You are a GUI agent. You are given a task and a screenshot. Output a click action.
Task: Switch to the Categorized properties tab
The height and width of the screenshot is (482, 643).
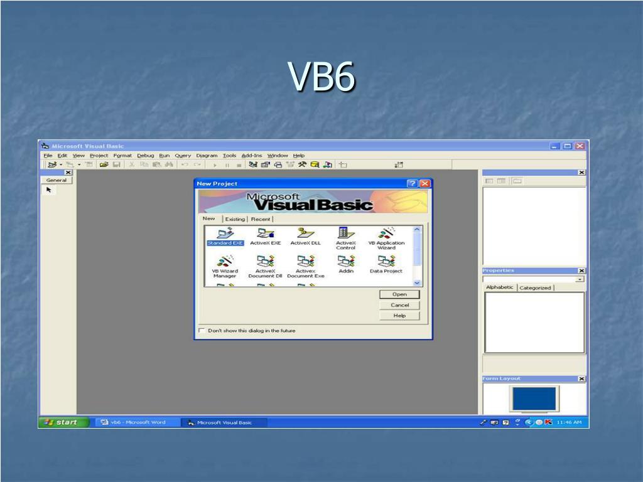coord(535,287)
